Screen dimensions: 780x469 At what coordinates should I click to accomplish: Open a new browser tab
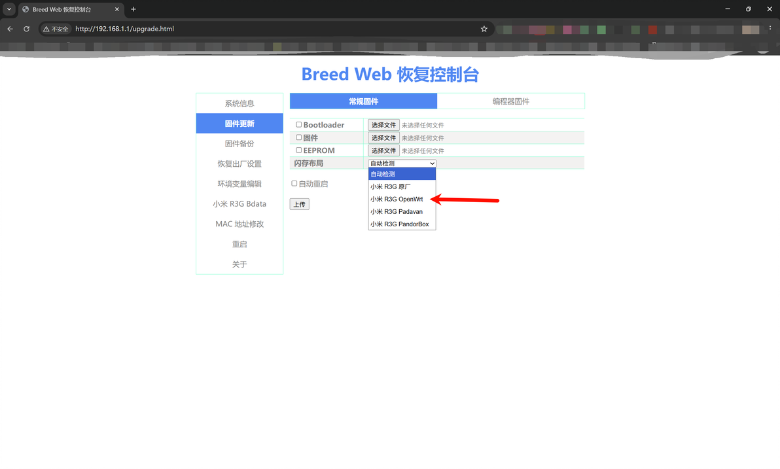[133, 9]
